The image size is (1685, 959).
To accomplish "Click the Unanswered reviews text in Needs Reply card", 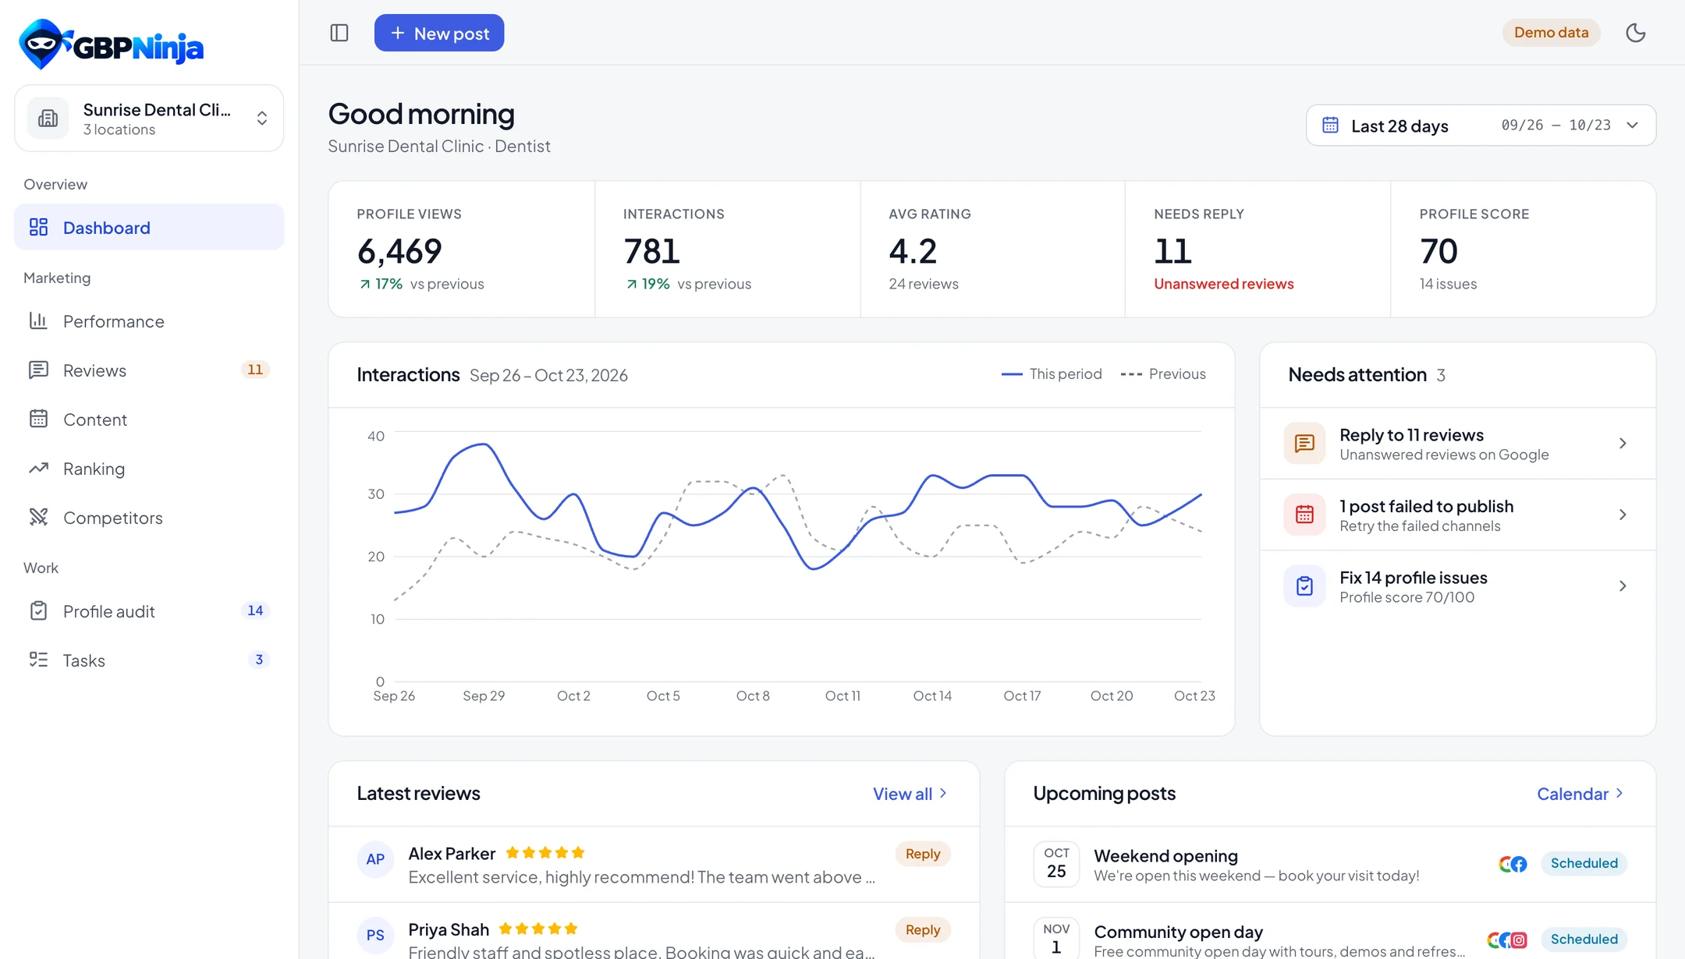I will pyautogui.click(x=1224, y=284).
